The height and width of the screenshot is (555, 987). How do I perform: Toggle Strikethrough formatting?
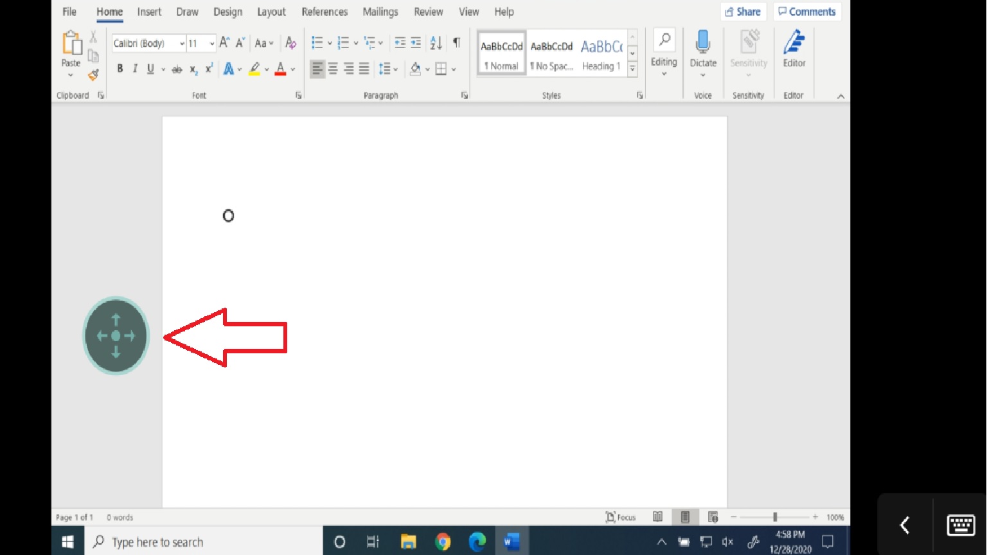177,69
